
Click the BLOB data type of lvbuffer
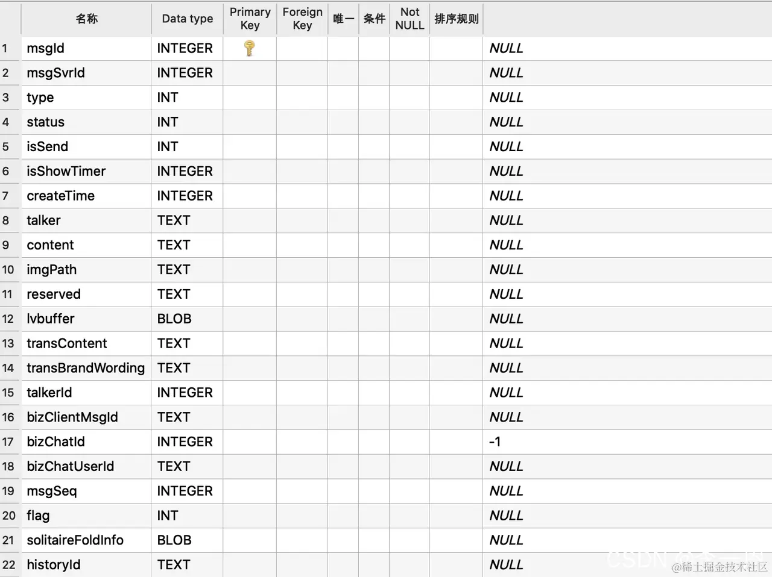pos(174,319)
